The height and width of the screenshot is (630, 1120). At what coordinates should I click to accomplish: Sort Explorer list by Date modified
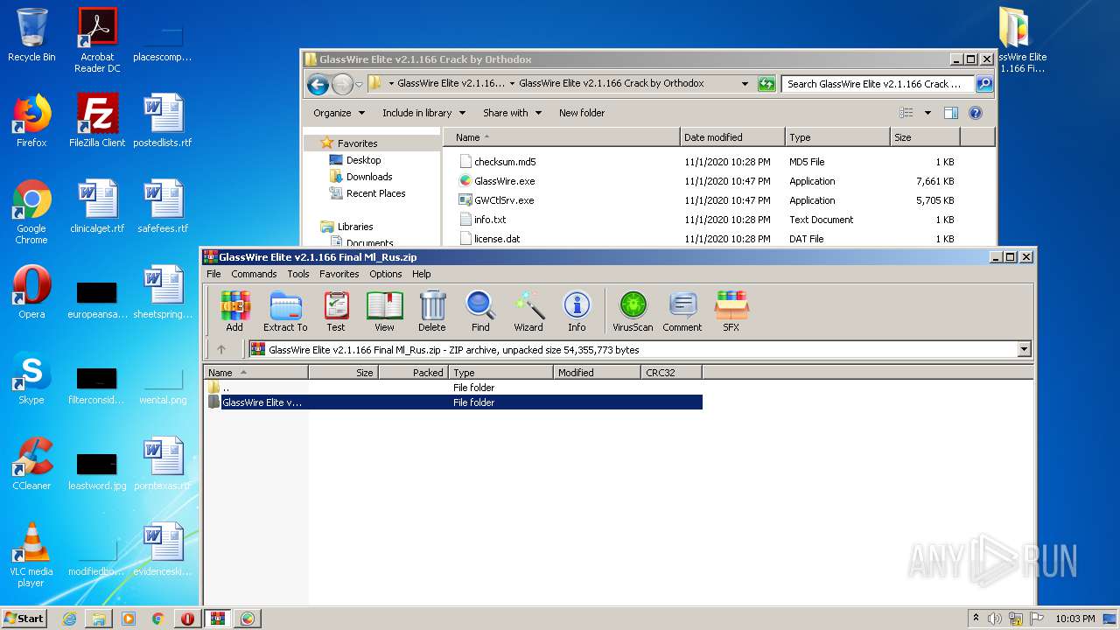[x=732, y=137]
